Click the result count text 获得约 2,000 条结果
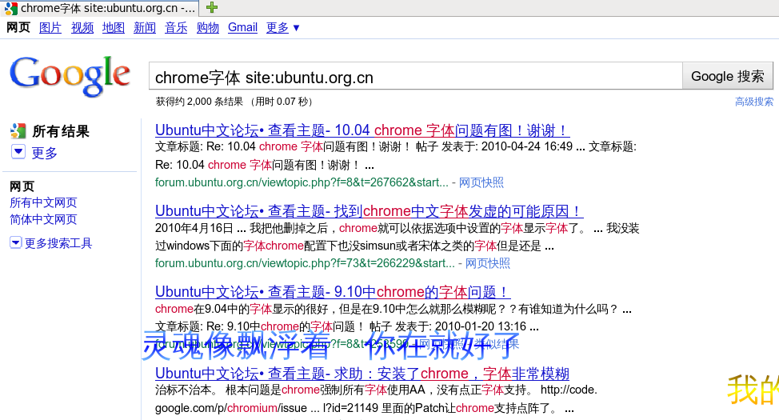Image resolution: width=779 pixels, height=420 pixels. (199, 102)
